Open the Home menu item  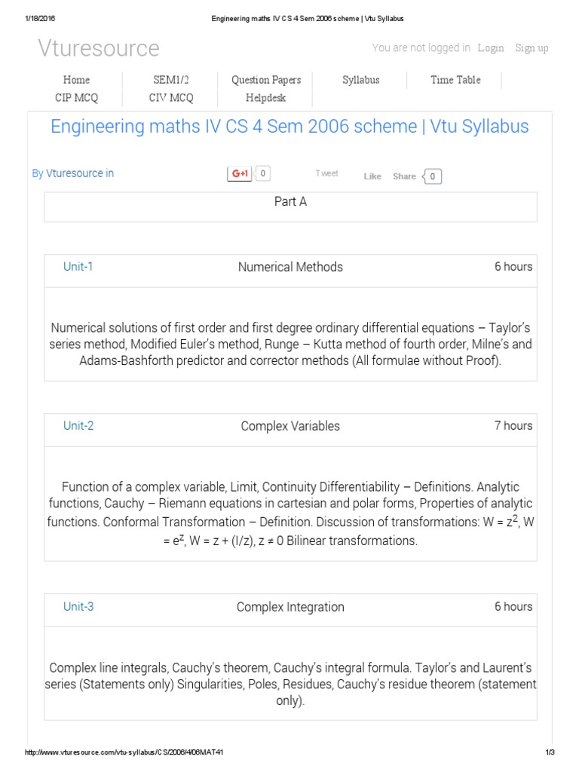tap(76, 80)
